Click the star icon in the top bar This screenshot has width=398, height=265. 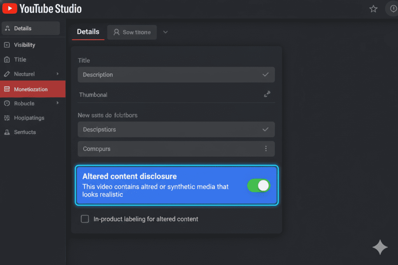(x=373, y=9)
